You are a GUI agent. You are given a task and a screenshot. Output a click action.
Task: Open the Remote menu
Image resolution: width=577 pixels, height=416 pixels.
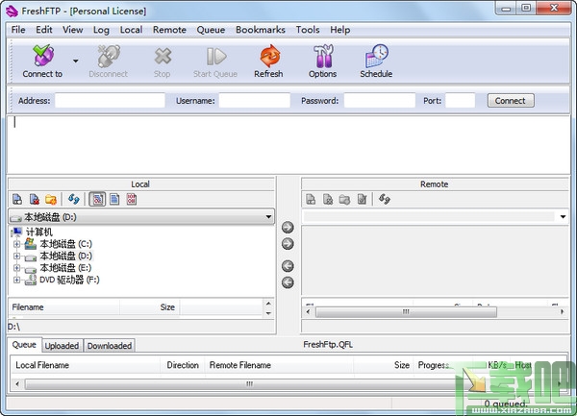click(169, 30)
